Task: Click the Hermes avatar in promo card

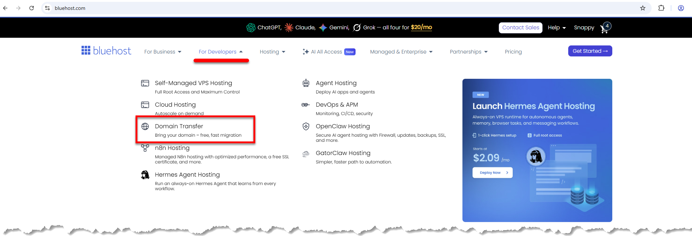Action: pos(536,156)
